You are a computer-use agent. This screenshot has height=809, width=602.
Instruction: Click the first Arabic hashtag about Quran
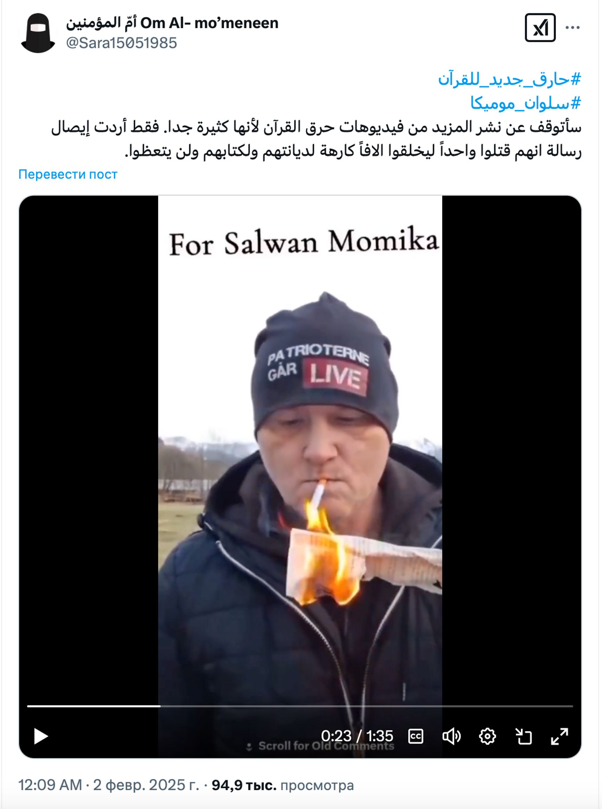(509, 80)
